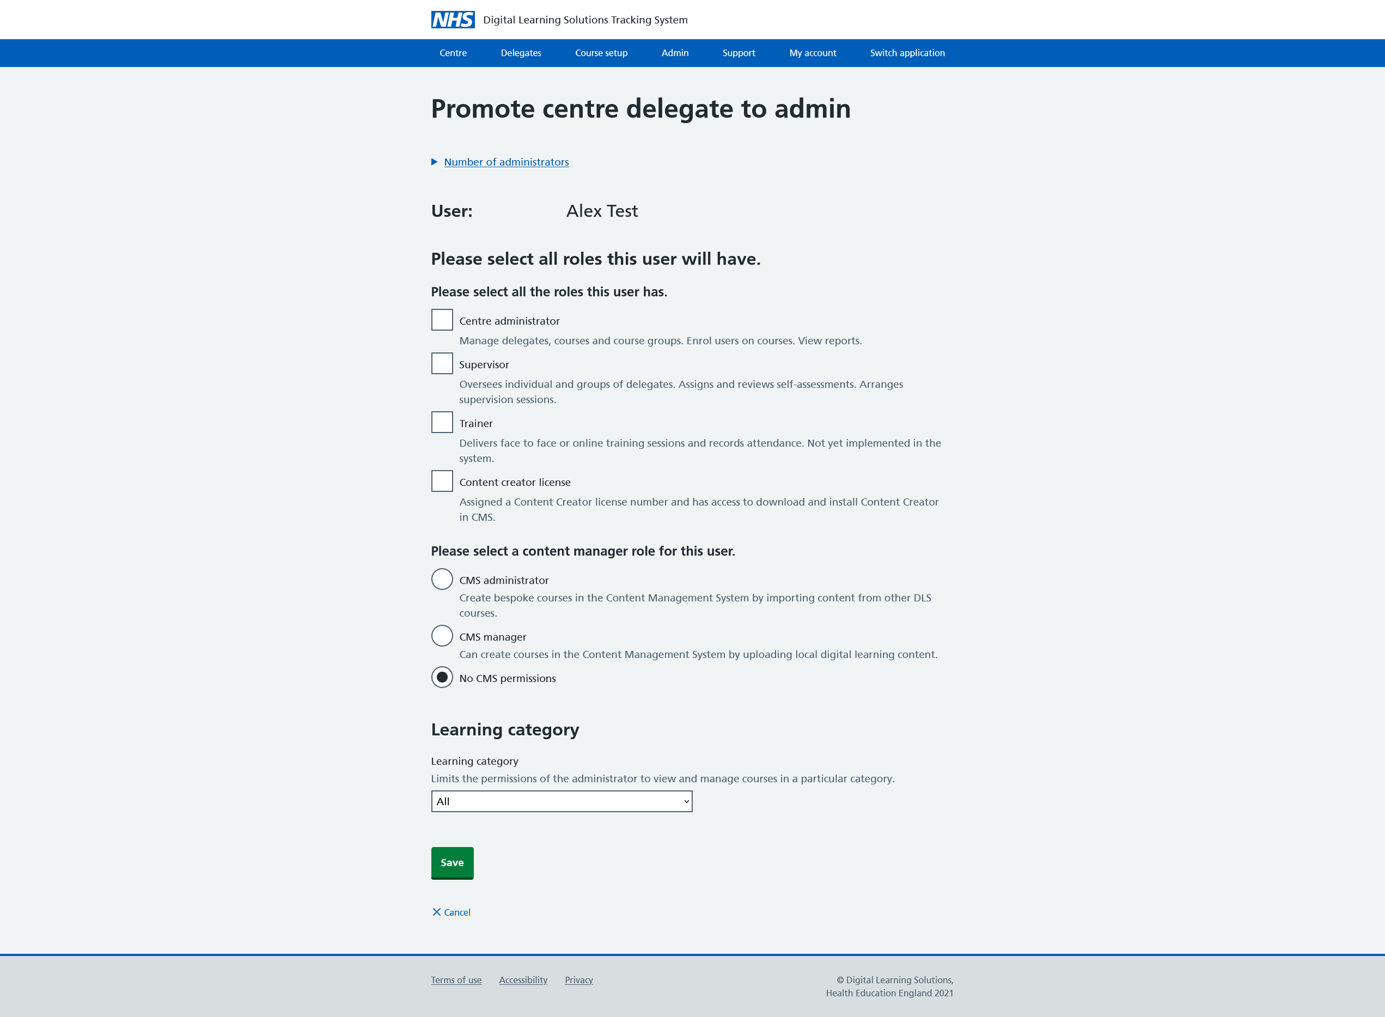Click the Privacy footer link

click(578, 980)
